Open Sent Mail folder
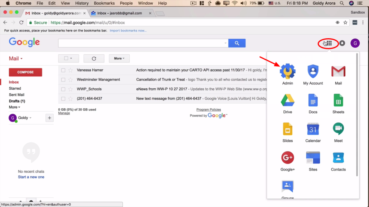Image resolution: width=369 pixels, height=207 pixels. [x=16, y=95]
